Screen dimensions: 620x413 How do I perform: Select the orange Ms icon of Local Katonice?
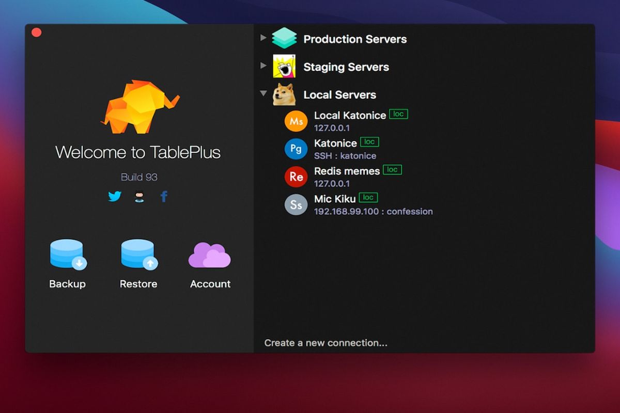tap(296, 121)
